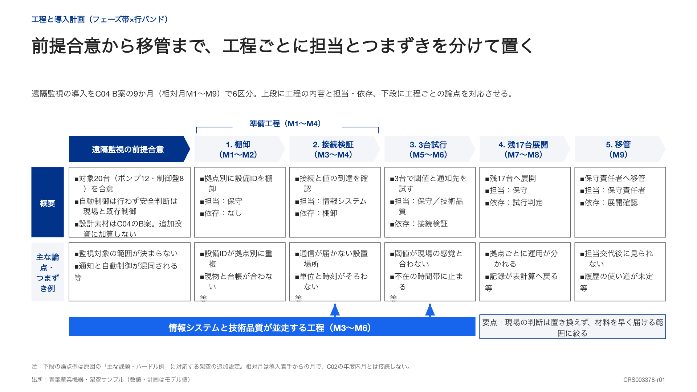Screen dimensions: 697x392
Task: Click the 要点 summary box
Action: point(572,327)
